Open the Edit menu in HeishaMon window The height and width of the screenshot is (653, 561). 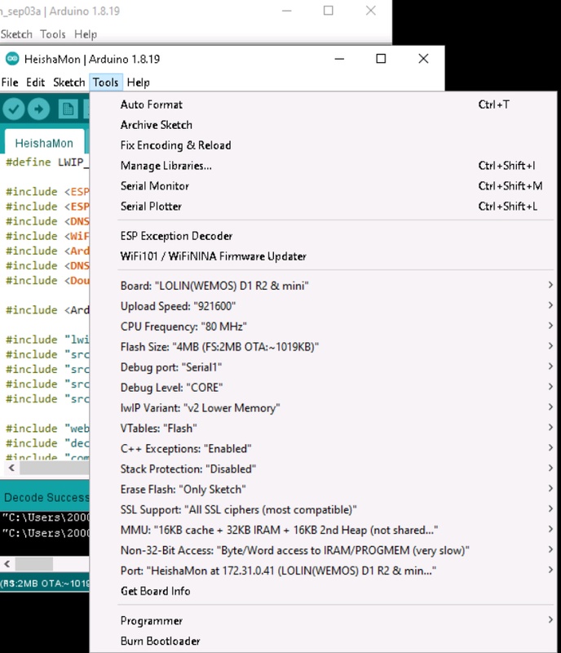point(35,82)
